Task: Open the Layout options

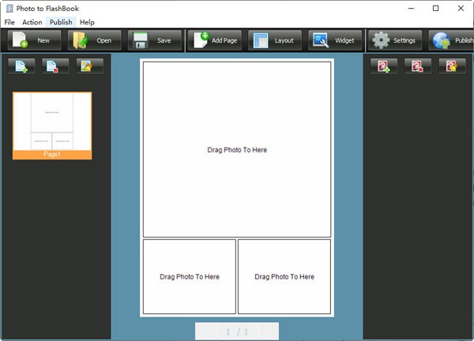Action: click(275, 40)
